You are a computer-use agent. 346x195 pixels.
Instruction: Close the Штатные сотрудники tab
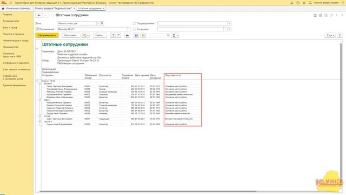point(103,9)
